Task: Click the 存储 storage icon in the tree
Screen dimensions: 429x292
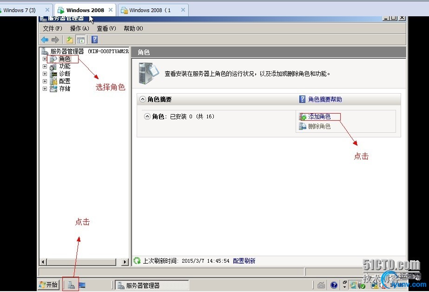Action: click(x=53, y=89)
